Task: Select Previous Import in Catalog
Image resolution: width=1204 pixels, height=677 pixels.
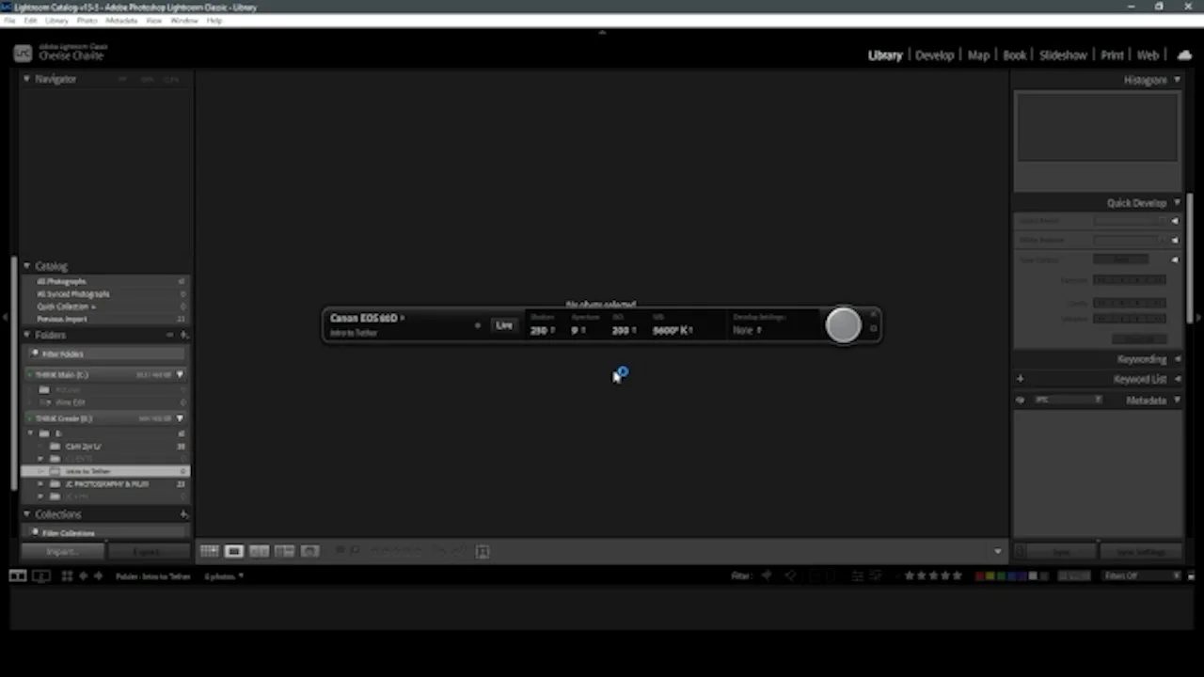Action: point(105,319)
